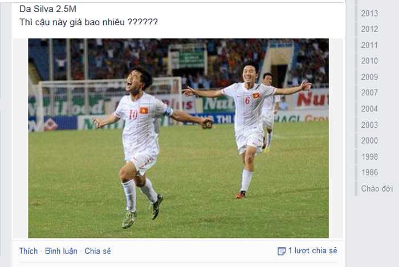Navigate to 2003 timeline entry
This screenshot has width=399, height=267.
point(369,125)
